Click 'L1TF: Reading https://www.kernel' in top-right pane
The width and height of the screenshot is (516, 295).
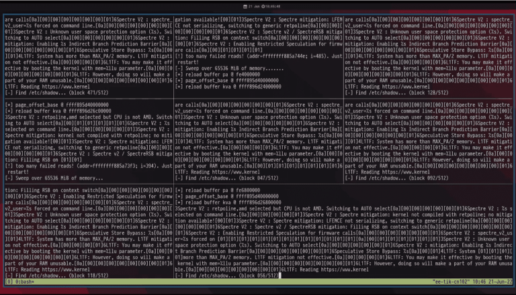pos(387,86)
